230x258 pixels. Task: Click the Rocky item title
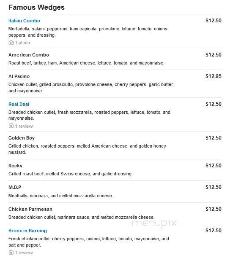pos(15,166)
